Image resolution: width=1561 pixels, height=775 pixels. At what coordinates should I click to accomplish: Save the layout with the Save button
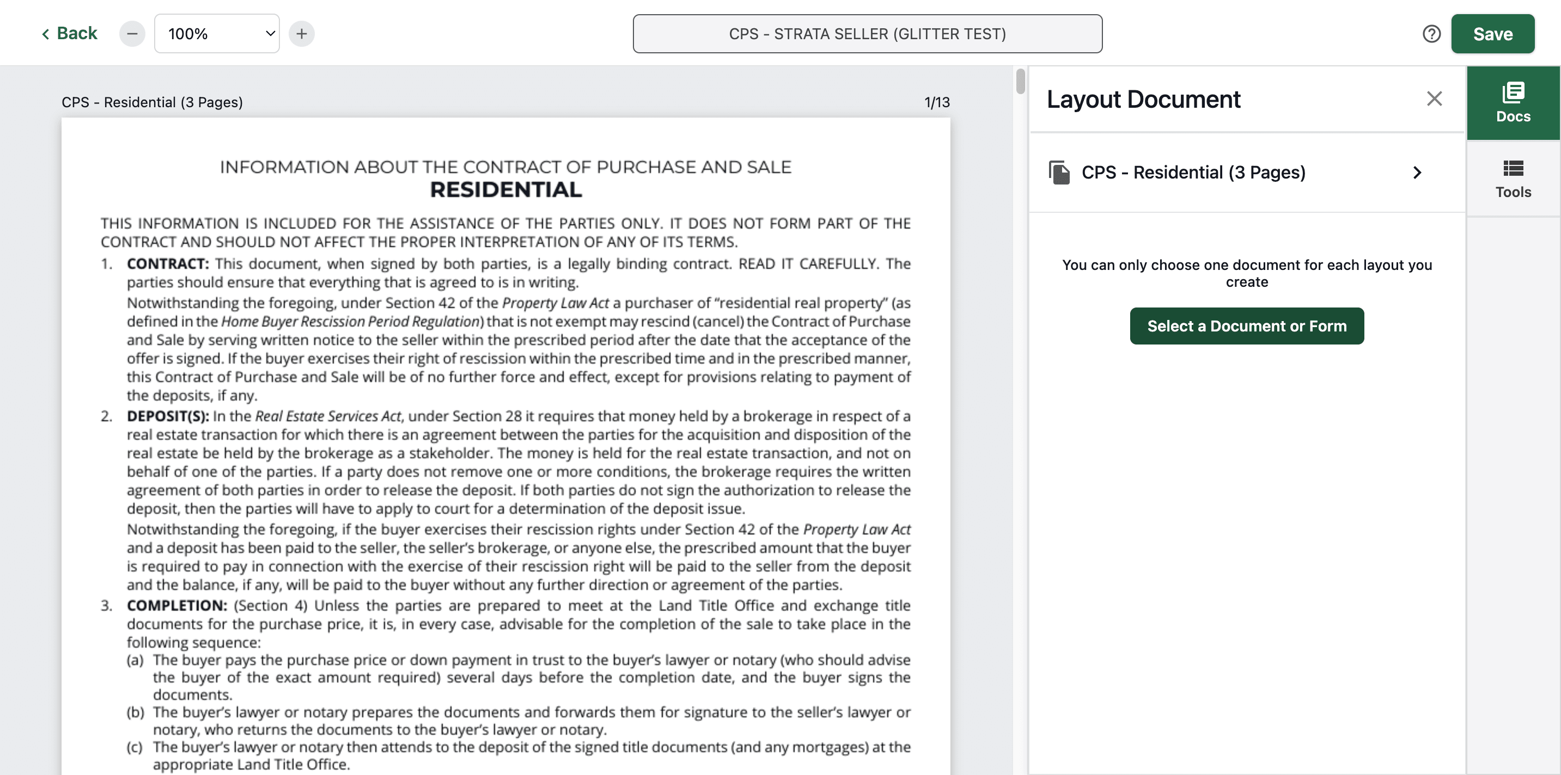pyautogui.click(x=1492, y=34)
